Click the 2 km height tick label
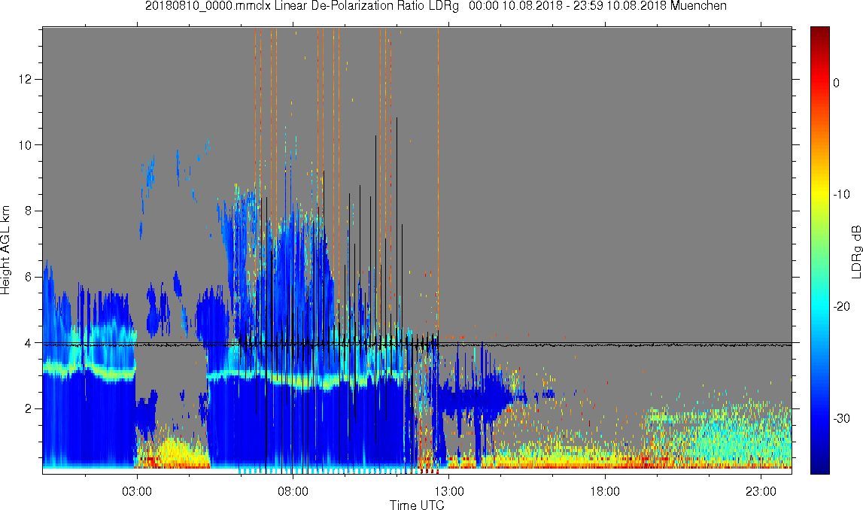This screenshot has width=863, height=510. (29, 408)
